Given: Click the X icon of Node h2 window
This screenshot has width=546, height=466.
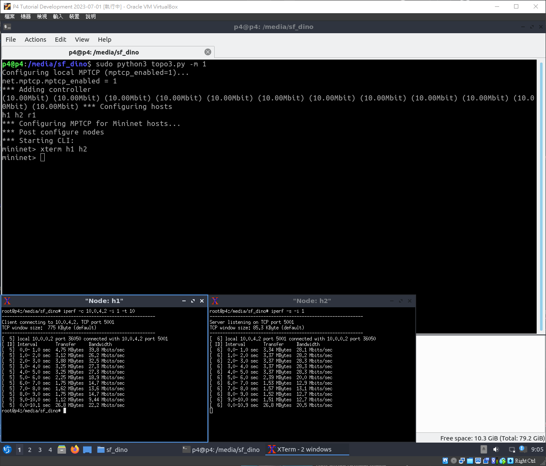Looking at the screenshot, I should pos(215,301).
